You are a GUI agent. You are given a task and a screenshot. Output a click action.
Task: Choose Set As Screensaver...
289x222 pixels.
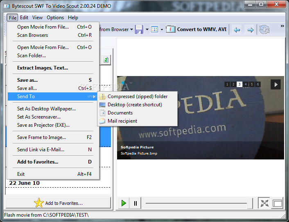(x=53, y=117)
